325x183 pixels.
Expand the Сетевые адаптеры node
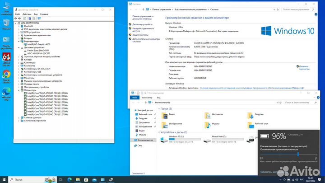tap(19, 117)
